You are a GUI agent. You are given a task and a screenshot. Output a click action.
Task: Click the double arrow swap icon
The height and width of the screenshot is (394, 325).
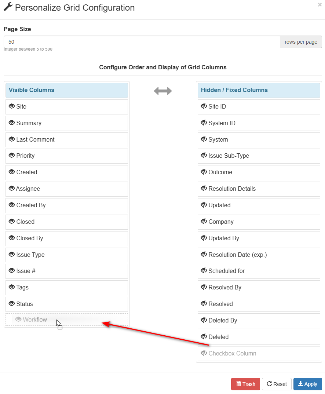[163, 91]
